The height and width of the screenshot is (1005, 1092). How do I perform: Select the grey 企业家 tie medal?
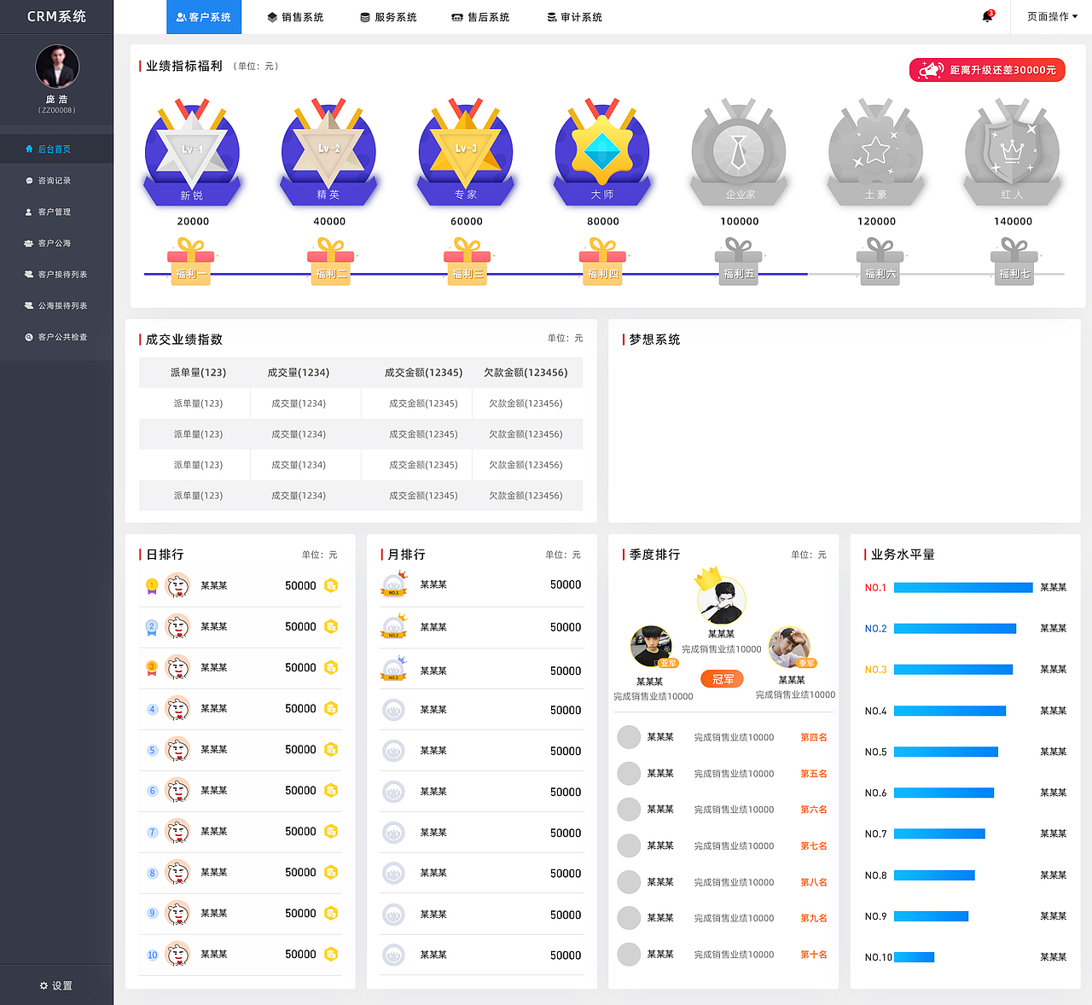(739, 153)
